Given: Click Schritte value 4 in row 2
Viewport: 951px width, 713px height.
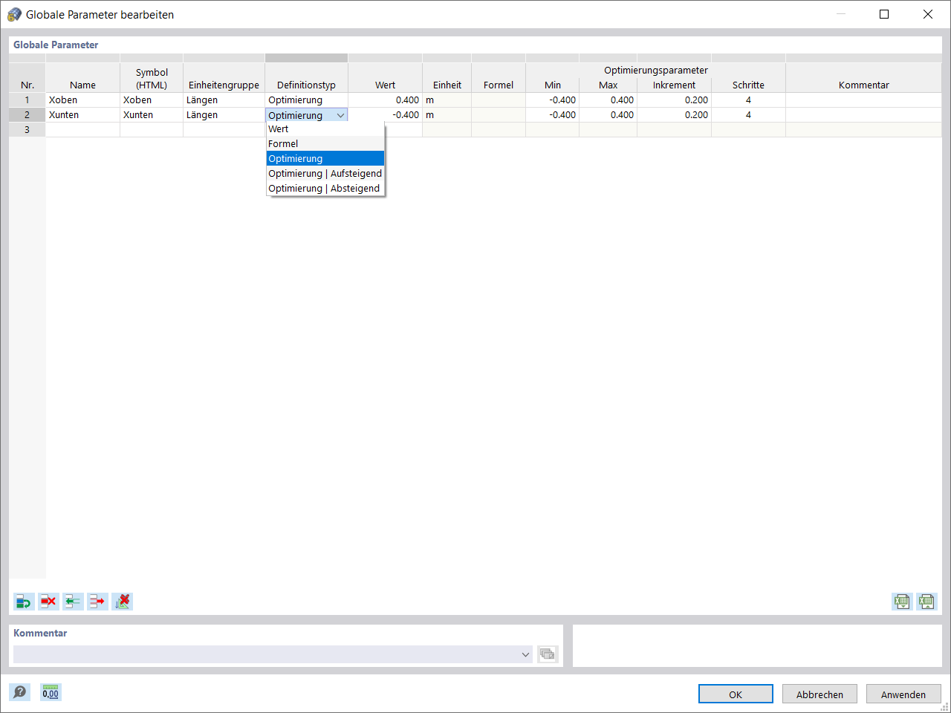Looking at the screenshot, I should [x=748, y=115].
